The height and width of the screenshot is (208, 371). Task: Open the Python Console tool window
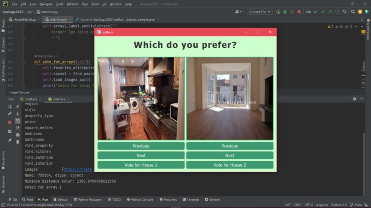click(140, 199)
